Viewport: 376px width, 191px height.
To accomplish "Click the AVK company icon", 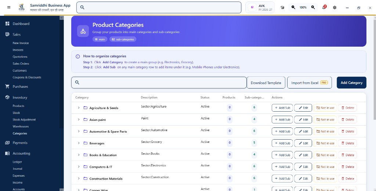I will [x=252, y=7].
